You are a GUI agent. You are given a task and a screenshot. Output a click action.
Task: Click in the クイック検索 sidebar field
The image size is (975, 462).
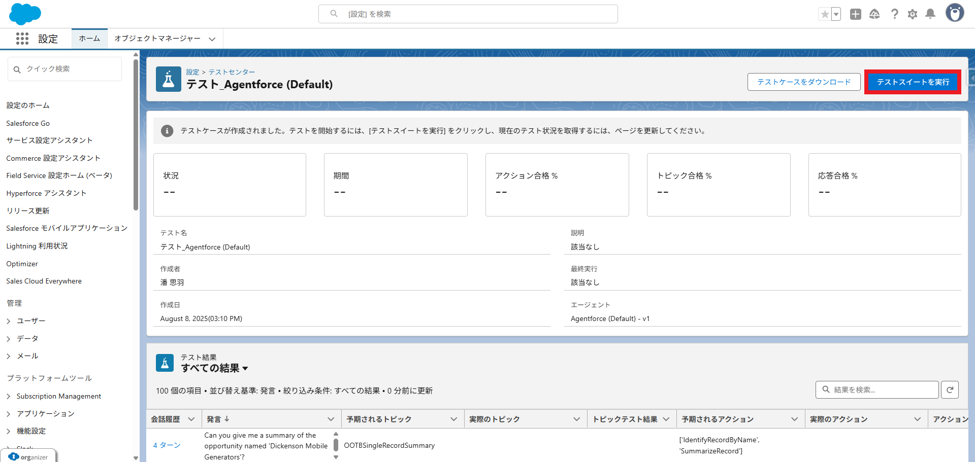click(65, 69)
